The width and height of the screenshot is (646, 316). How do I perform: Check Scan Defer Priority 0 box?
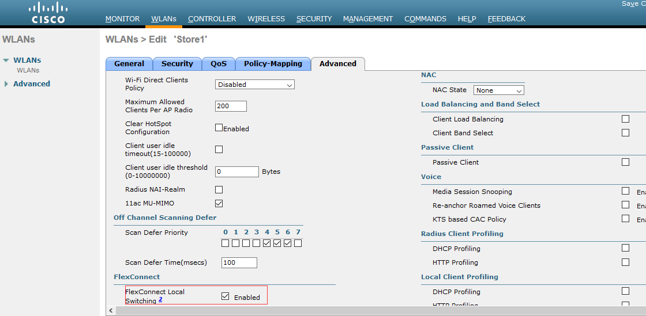click(x=225, y=243)
